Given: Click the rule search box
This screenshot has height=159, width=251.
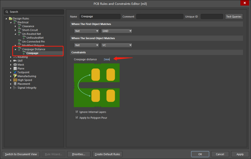Looking at the screenshot, I should [34, 12].
